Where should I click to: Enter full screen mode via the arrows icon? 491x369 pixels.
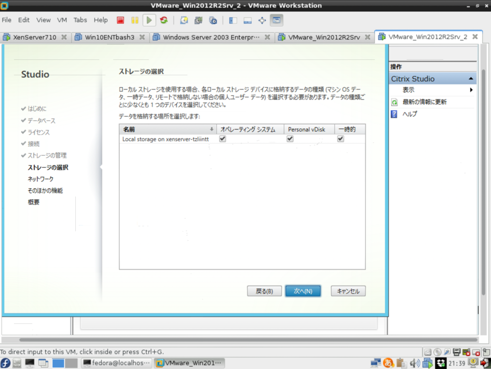pos(262,20)
